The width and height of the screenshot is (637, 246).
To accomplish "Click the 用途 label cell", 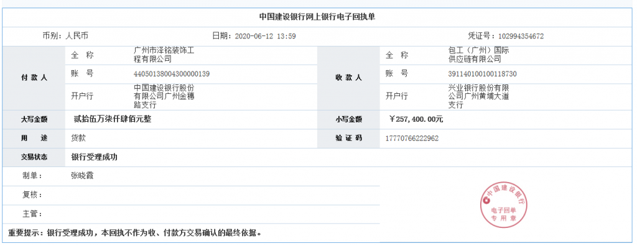I will click(34, 139).
